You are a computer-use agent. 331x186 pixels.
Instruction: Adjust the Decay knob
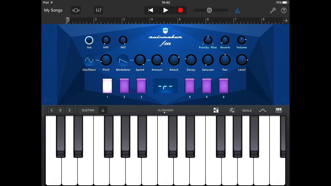point(191,60)
